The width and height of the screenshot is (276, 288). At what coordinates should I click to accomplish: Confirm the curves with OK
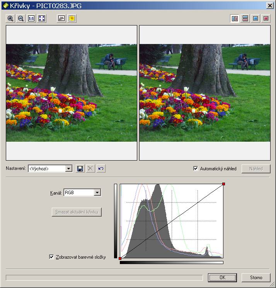(222, 277)
